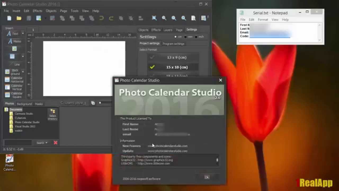Image resolution: width=339 pixels, height=191 pixels.
Task: Insert a Calendar Square object
Action: [14, 95]
